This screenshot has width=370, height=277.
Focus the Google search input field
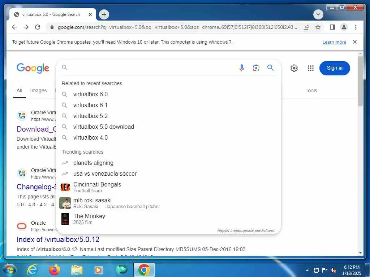pyautogui.click(x=151, y=68)
